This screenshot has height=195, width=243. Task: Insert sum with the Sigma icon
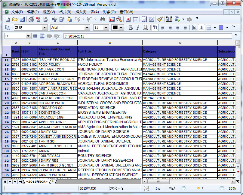tap(42, 36)
